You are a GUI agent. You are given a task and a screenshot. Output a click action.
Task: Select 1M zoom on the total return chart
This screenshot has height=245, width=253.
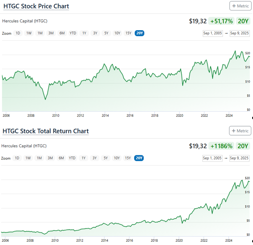(39, 158)
